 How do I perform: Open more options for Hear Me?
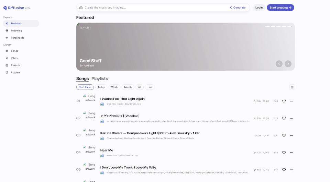tap(291, 153)
